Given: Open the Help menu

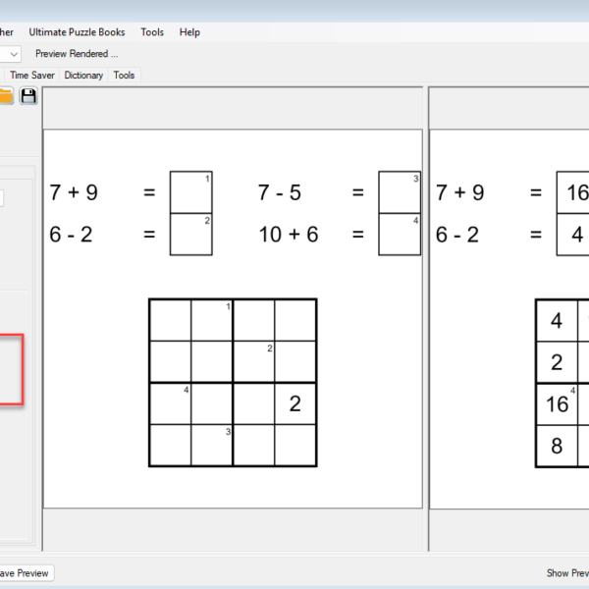Looking at the screenshot, I should (x=189, y=32).
